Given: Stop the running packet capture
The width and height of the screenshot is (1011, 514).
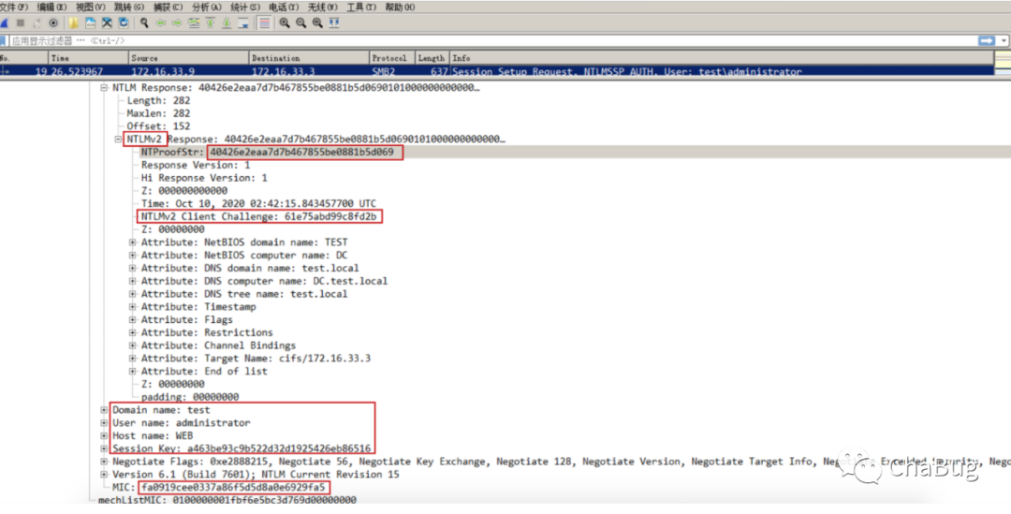Looking at the screenshot, I should pyautogui.click(x=21, y=23).
